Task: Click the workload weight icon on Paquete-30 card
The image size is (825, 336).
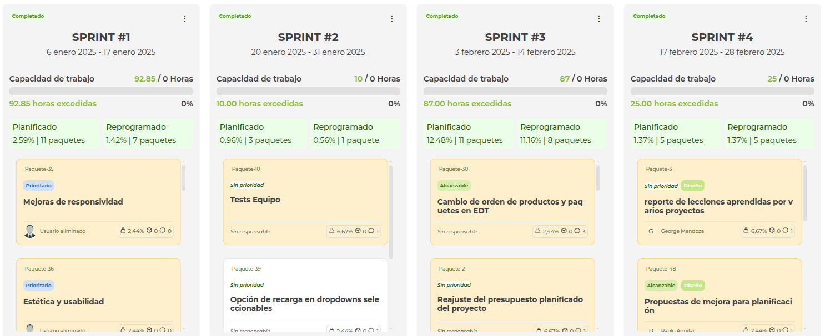Action: 537,231
